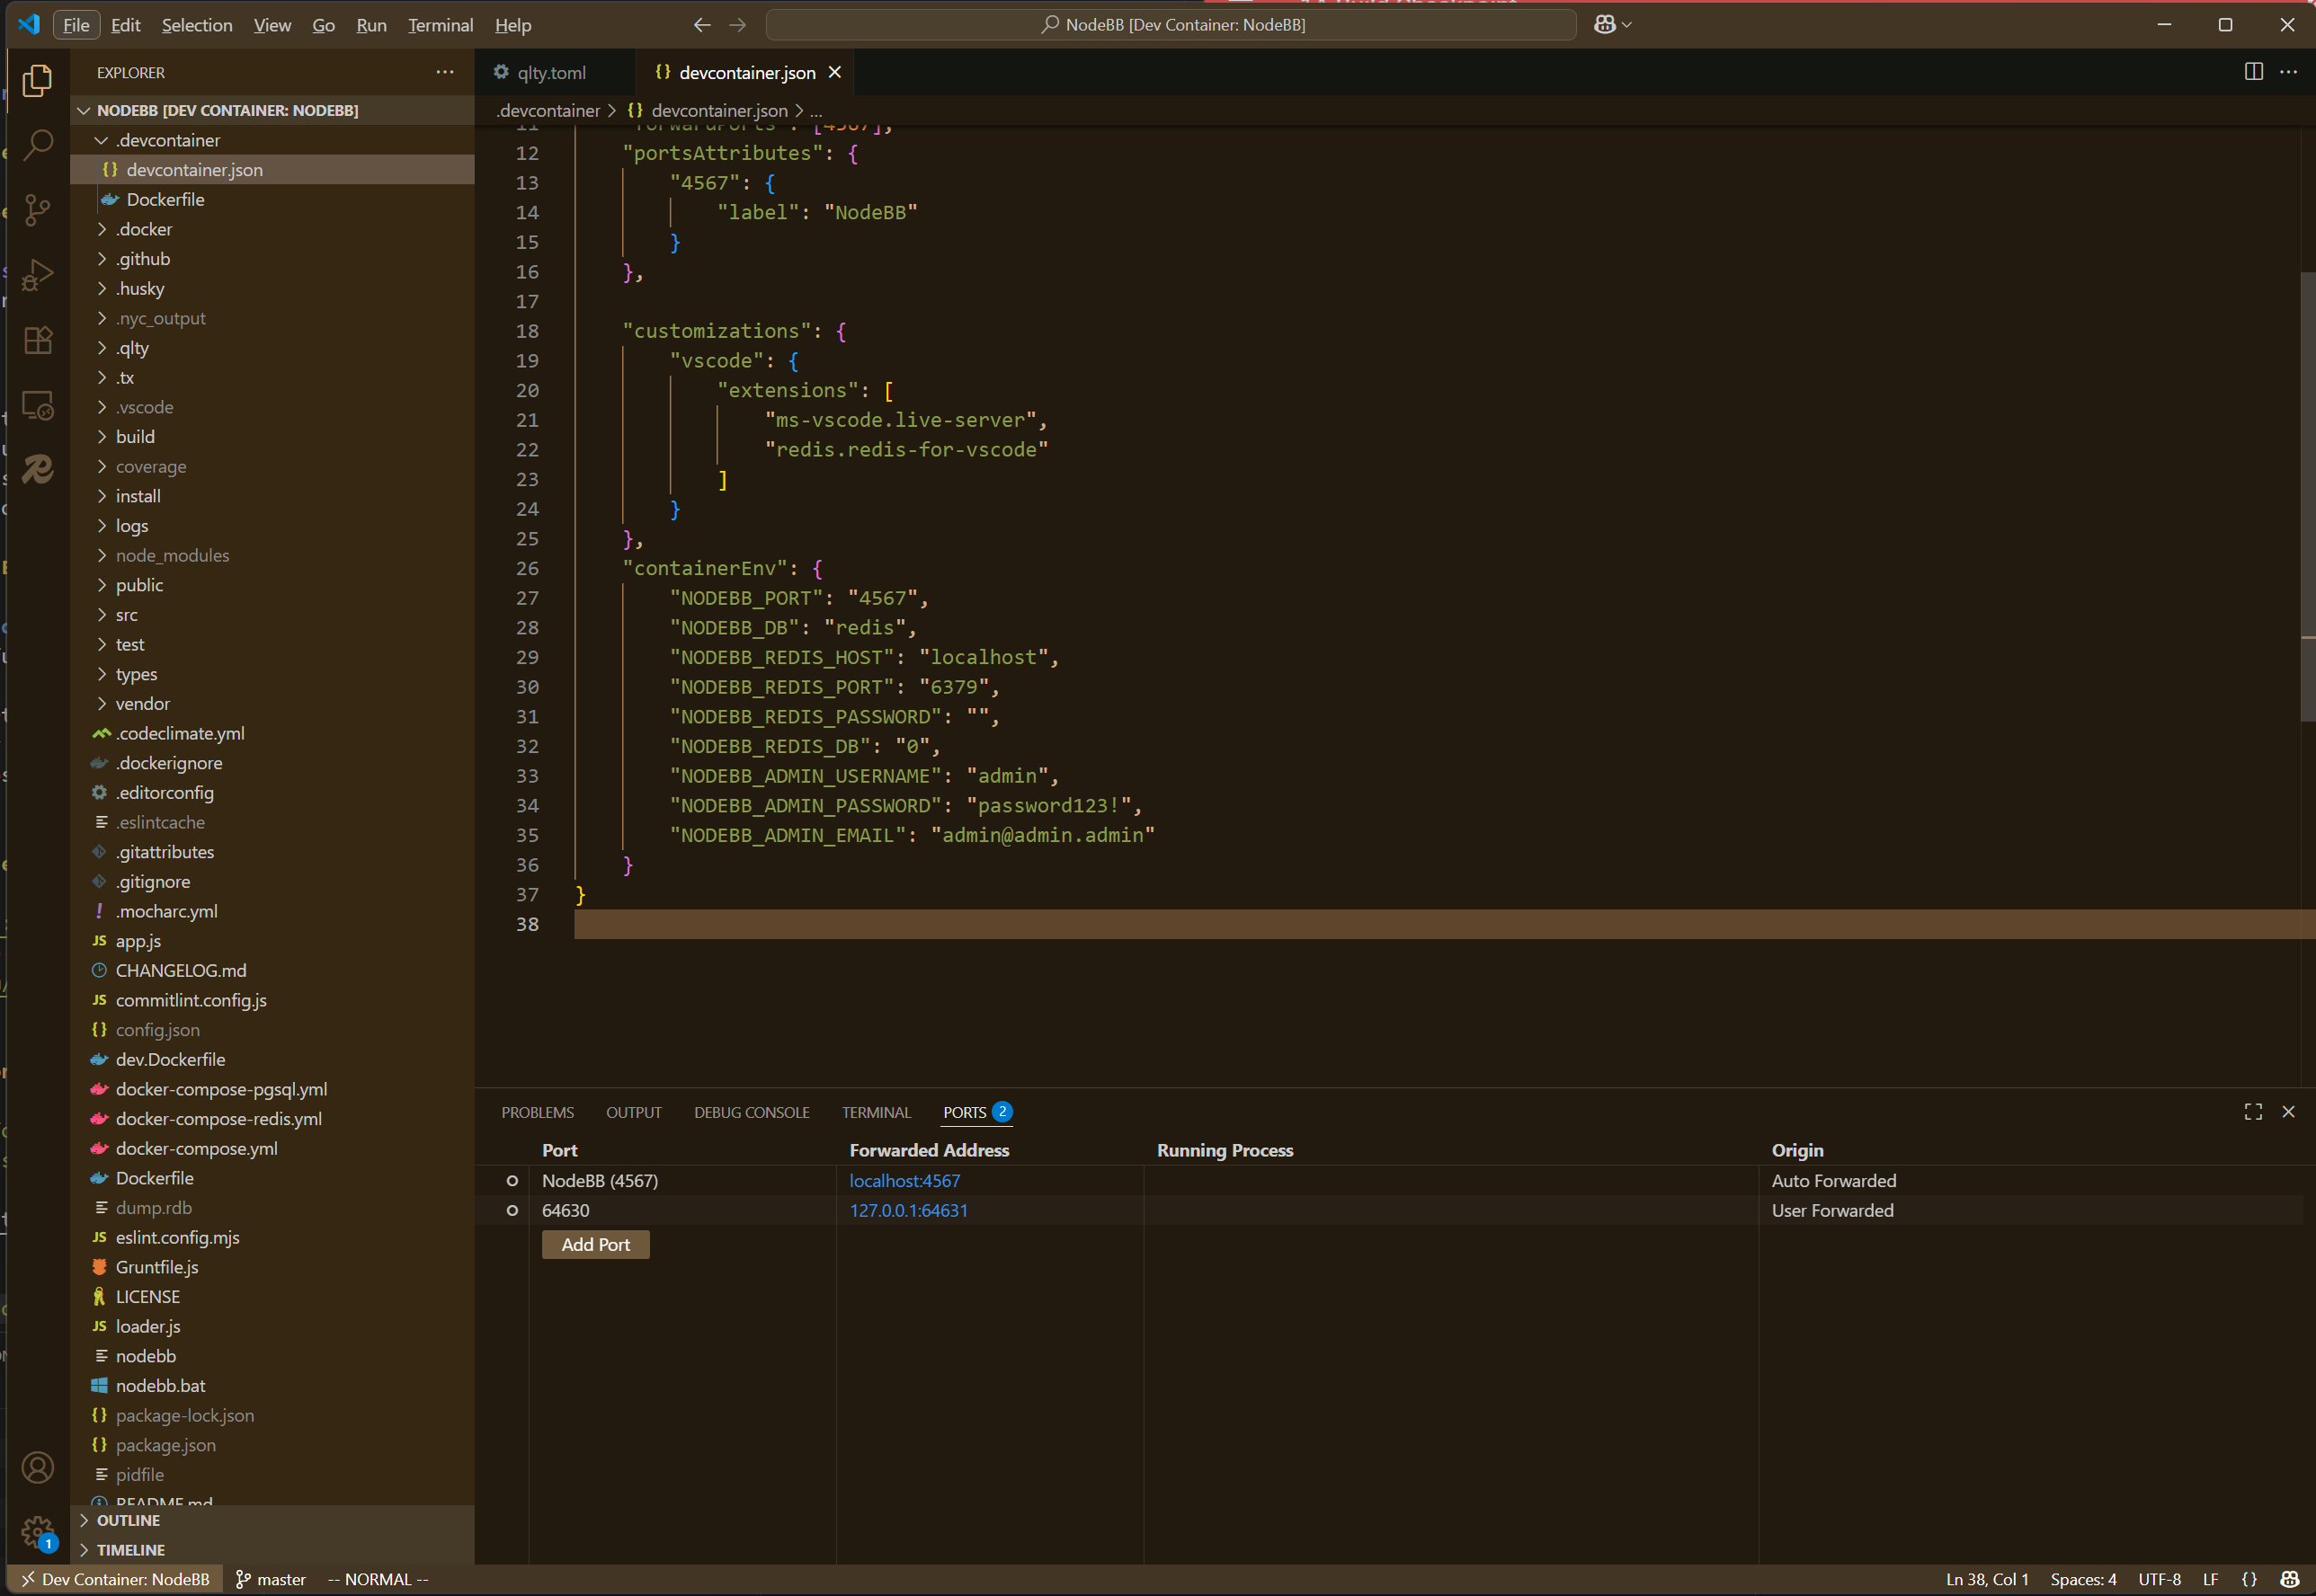Click the Copilot chat icon in title bar
This screenshot has width=2316, height=1596.
tap(1604, 25)
